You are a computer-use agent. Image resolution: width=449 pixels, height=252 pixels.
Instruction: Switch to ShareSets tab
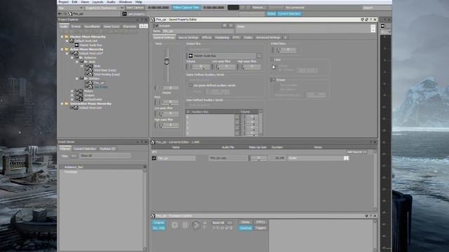click(130, 27)
